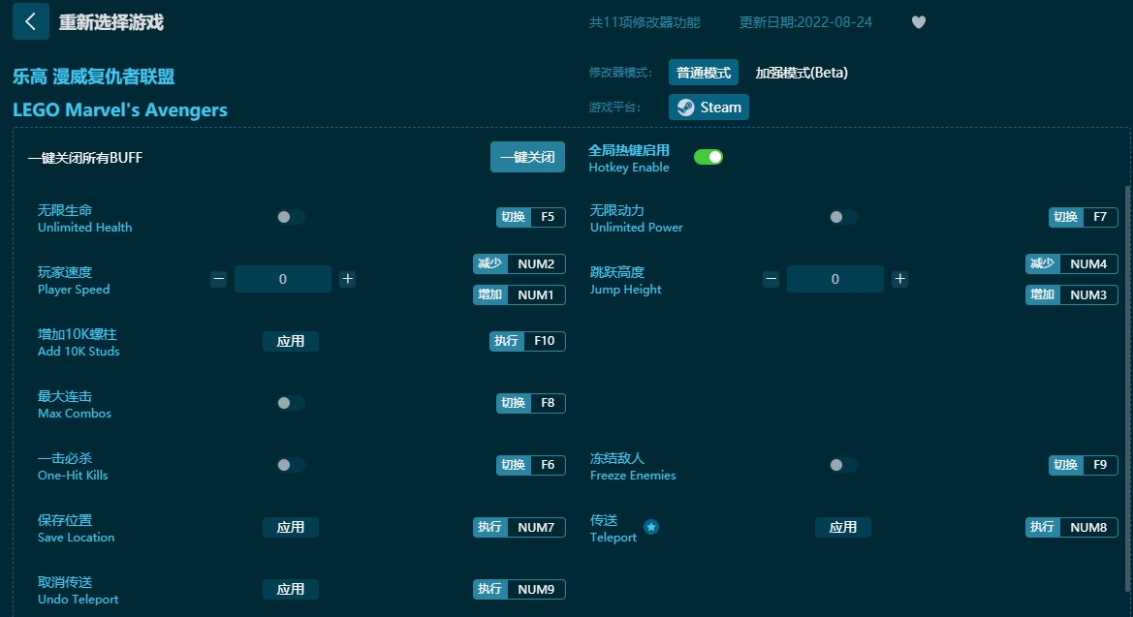Image resolution: width=1133 pixels, height=617 pixels.
Task: Toggle Unlimited Health switch
Action: click(291, 217)
